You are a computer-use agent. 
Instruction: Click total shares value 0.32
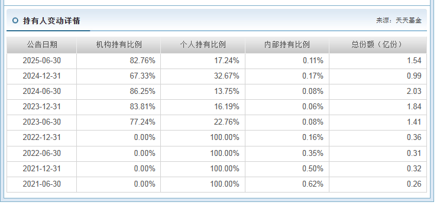click(x=414, y=169)
